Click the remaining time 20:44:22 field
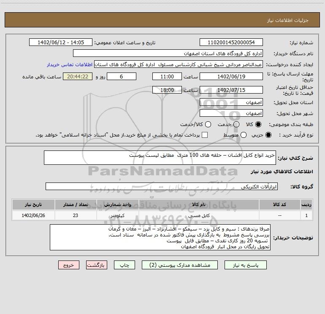 click(x=78, y=76)
